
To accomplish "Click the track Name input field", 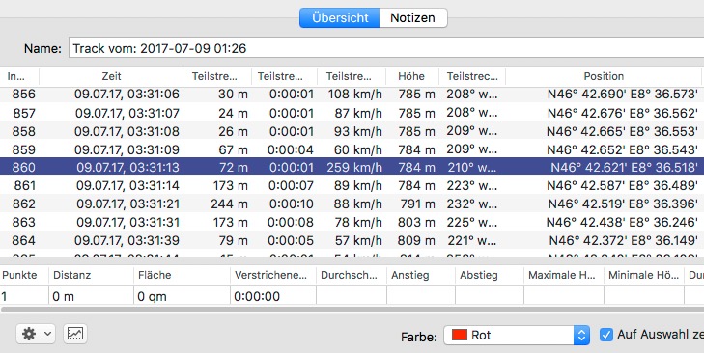I will coord(386,48).
